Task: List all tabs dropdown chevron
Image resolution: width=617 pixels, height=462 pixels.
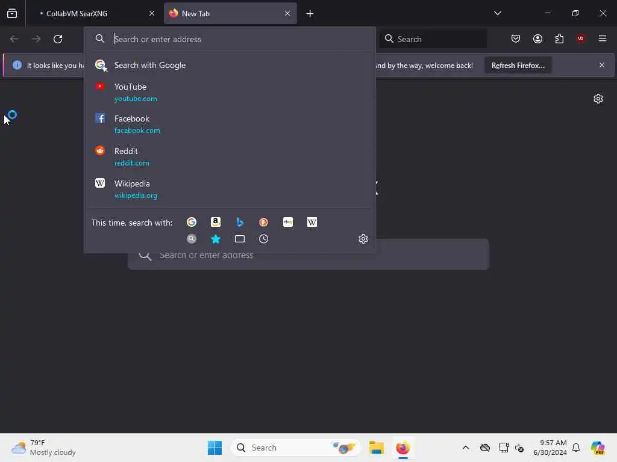Action: [x=497, y=13]
